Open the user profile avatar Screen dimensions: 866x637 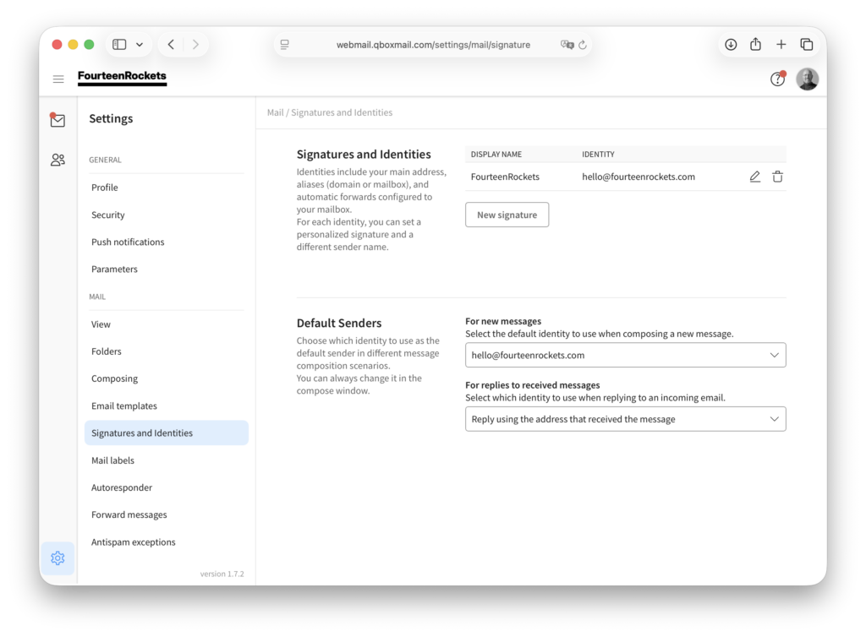click(807, 79)
